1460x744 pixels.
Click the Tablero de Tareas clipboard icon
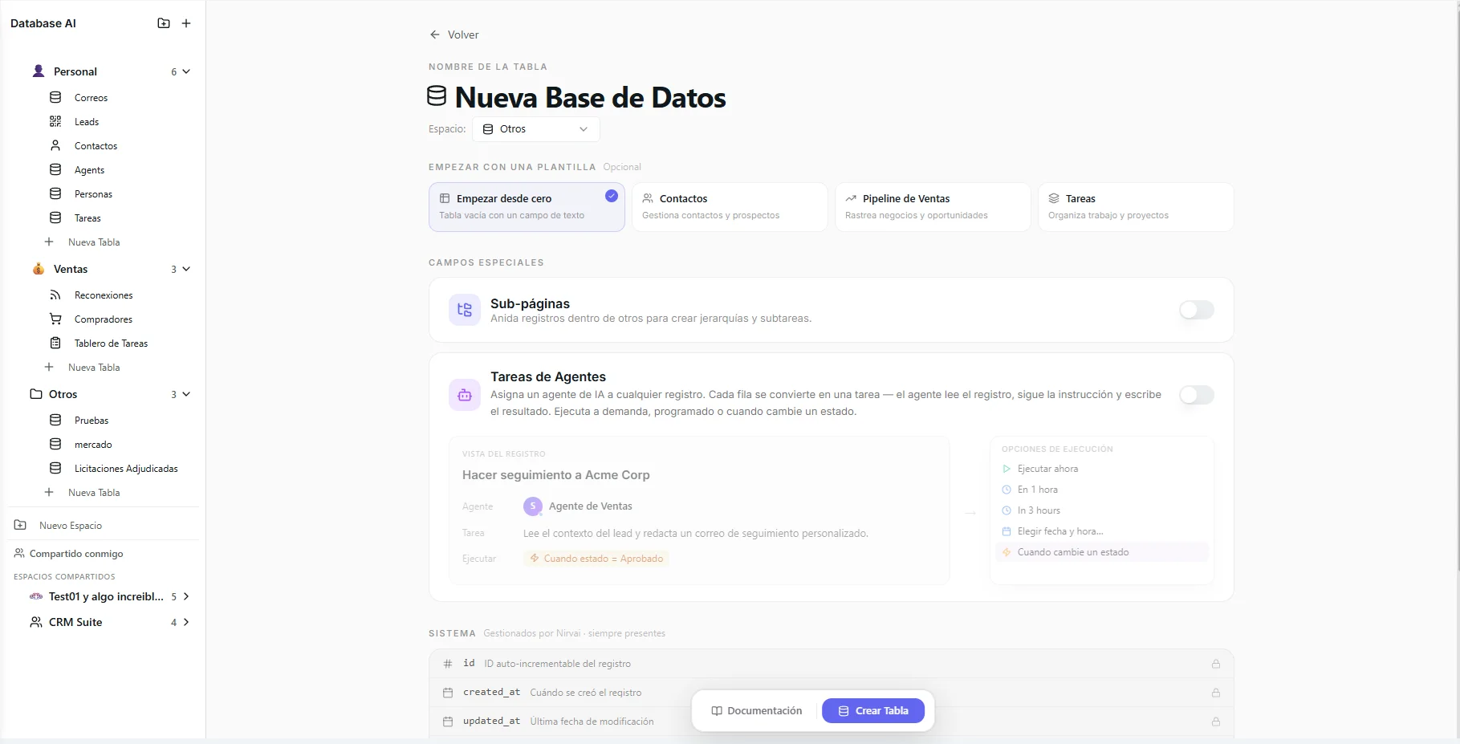(55, 343)
